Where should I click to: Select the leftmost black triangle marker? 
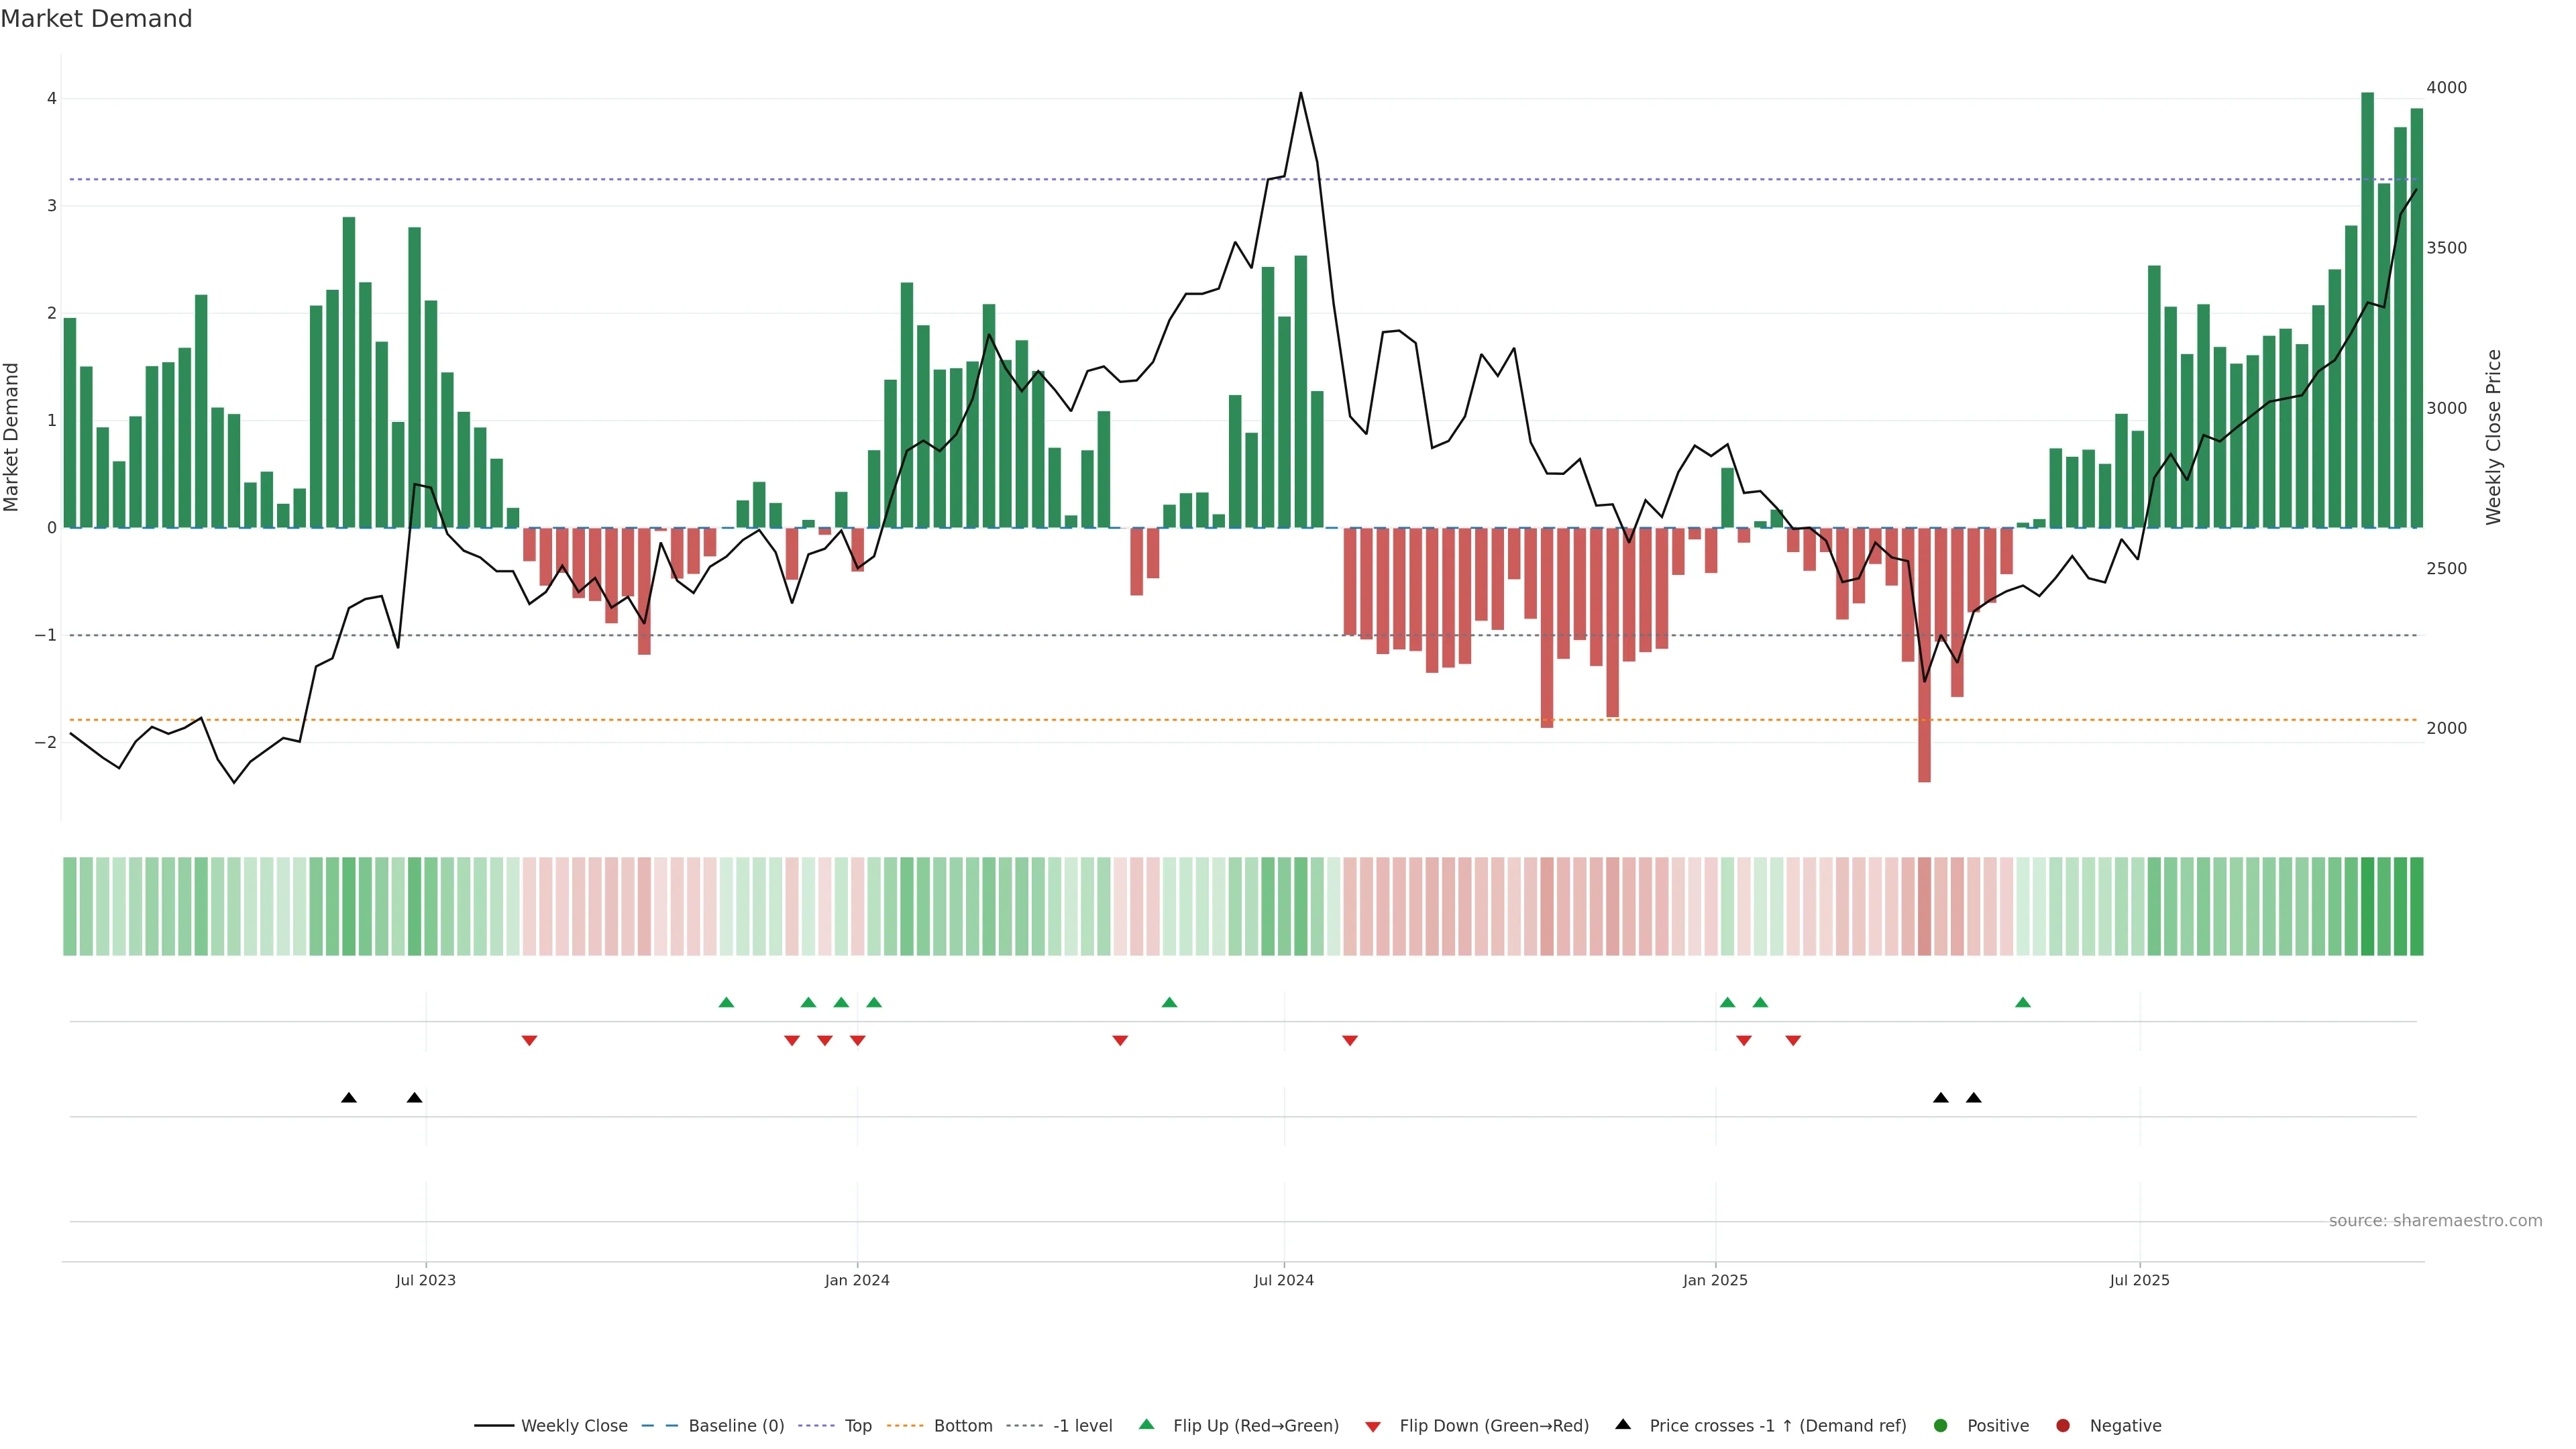click(x=348, y=1098)
